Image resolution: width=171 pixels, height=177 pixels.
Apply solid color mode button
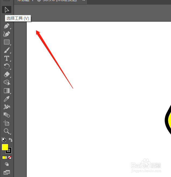tap(4, 158)
